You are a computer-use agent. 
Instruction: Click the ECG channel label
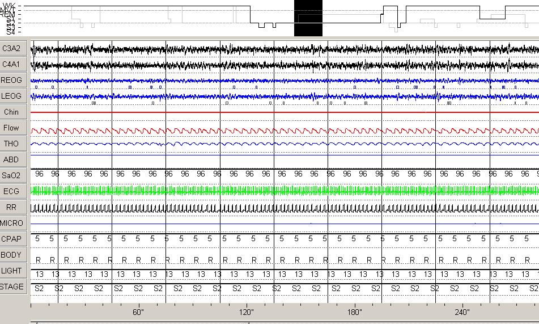(x=13, y=191)
